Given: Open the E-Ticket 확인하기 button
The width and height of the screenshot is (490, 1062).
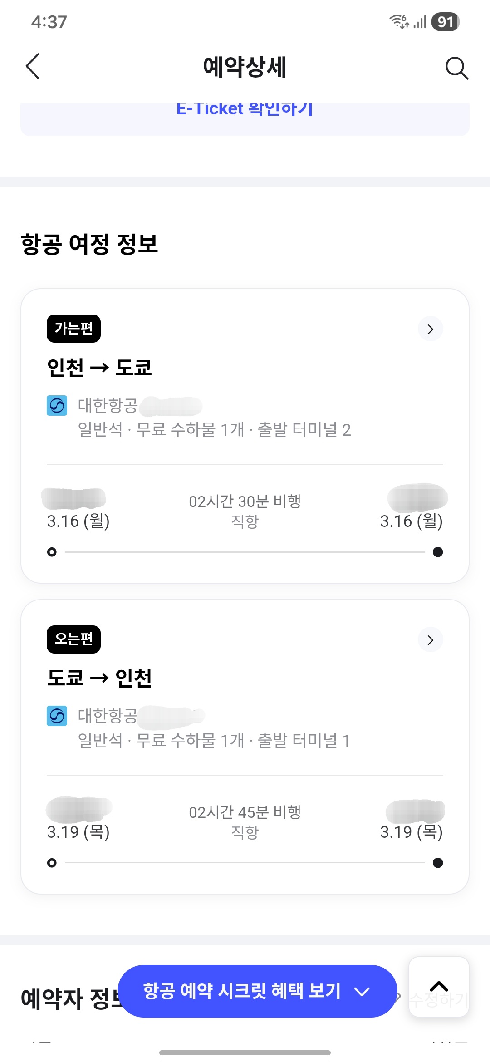Looking at the screenshot, I should (245, 113).
